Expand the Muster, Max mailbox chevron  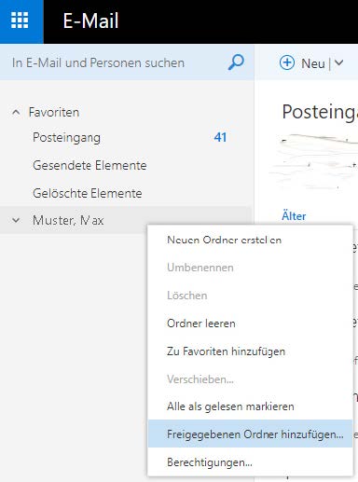click(x=16, y=220)
